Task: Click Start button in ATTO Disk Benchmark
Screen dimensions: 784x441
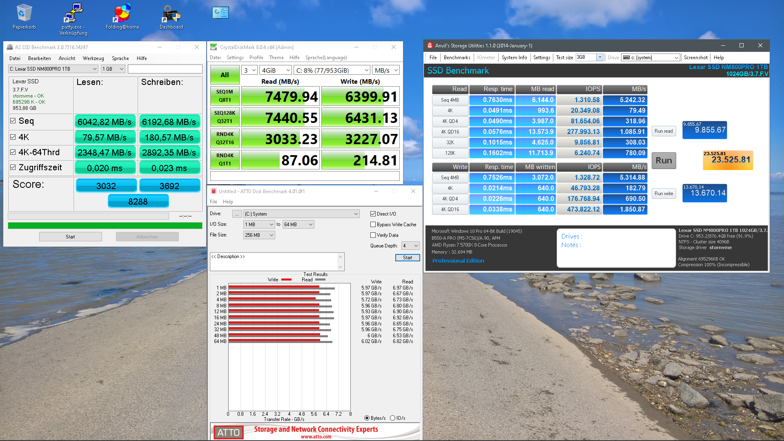Action: [x=407, y=258]
